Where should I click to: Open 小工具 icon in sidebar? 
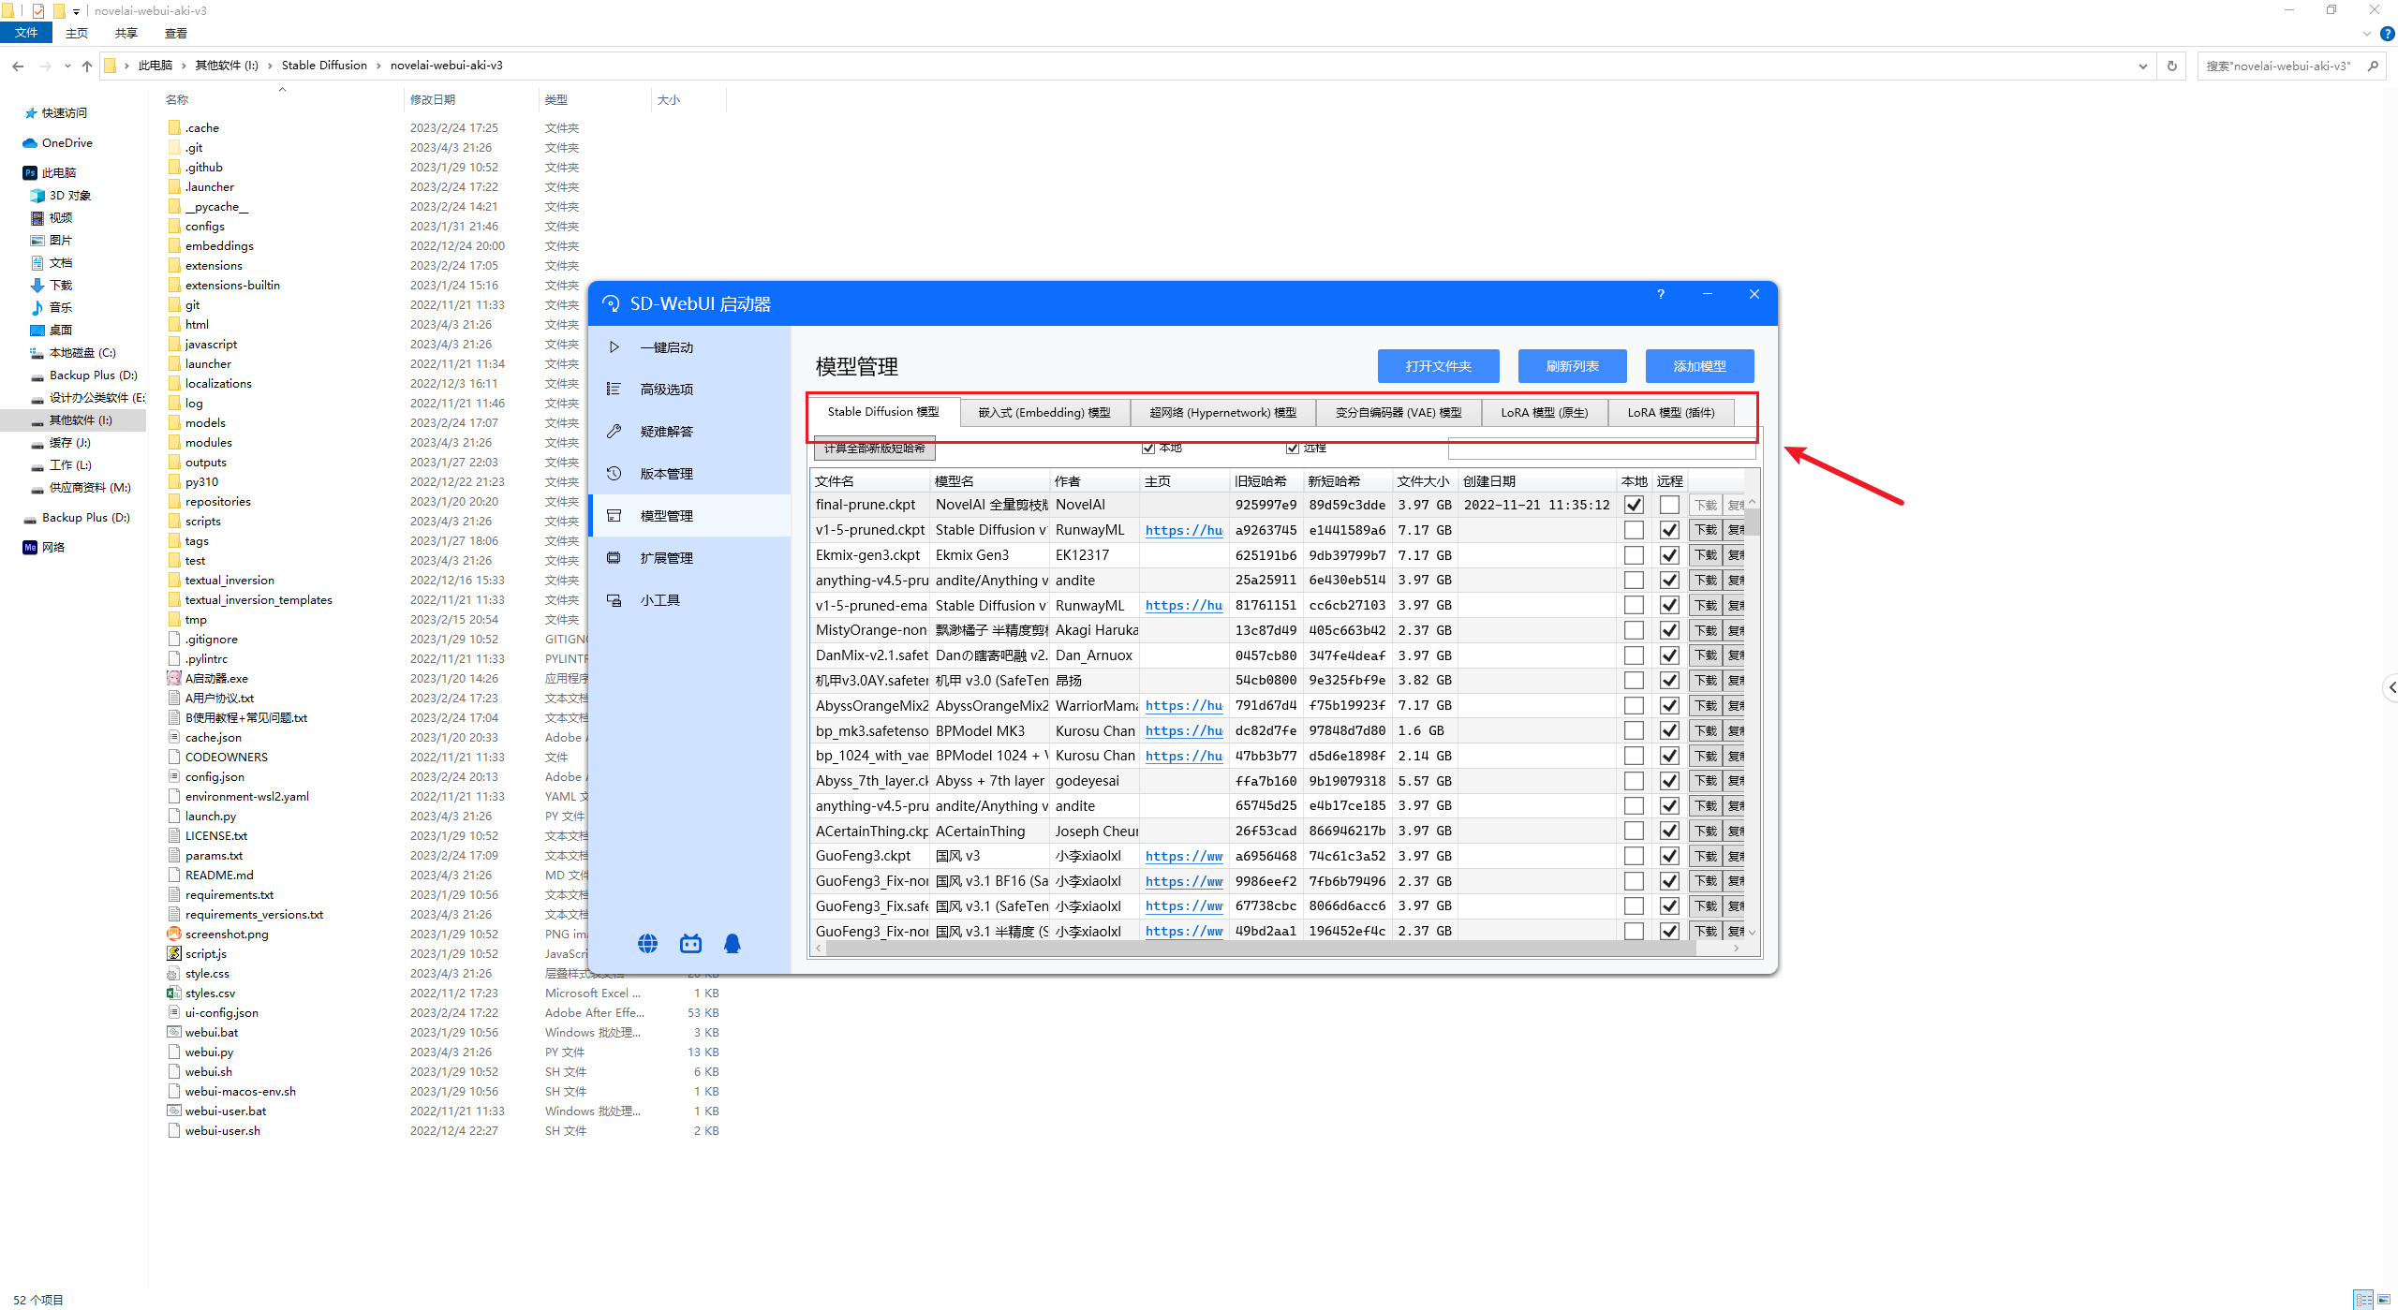tap(614, 600)
